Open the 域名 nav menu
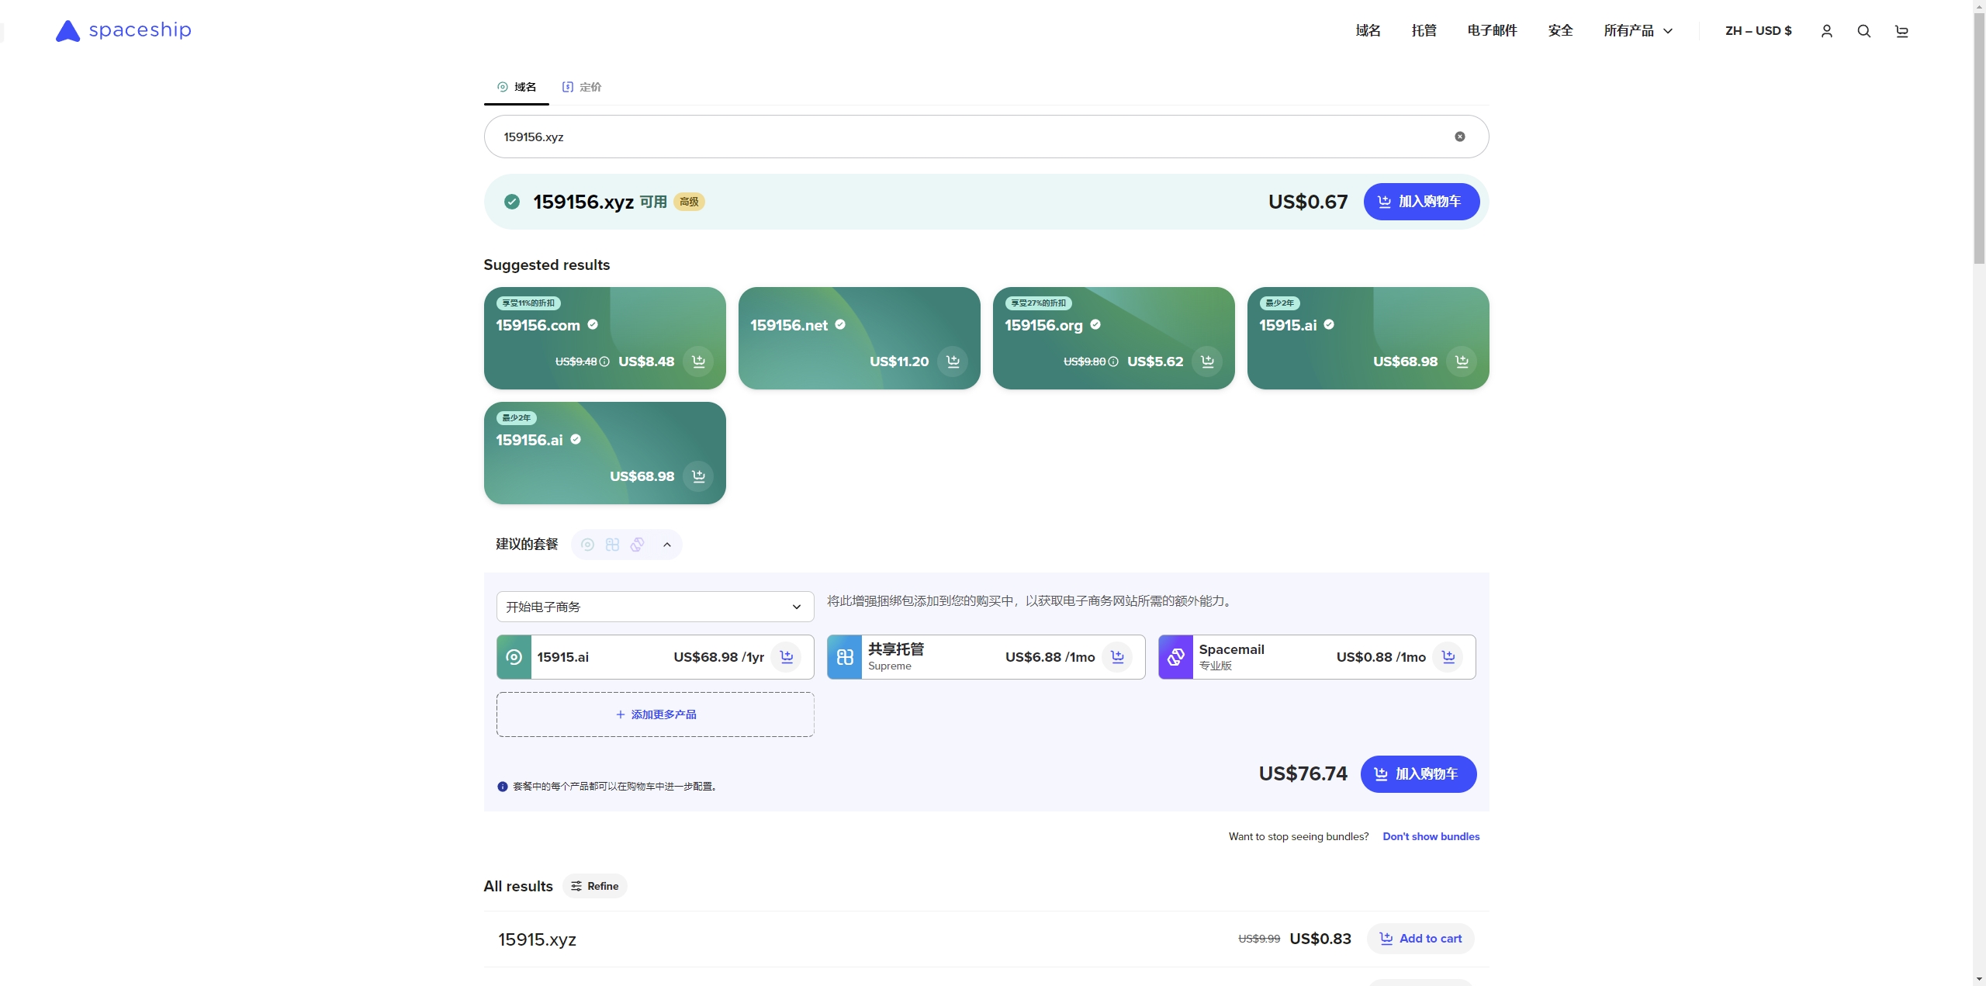Screen dimensions: 1986x986 1368,31
